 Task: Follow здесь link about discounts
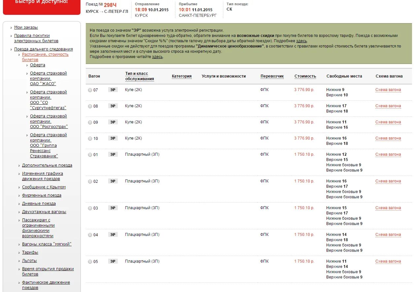(302, 41)
